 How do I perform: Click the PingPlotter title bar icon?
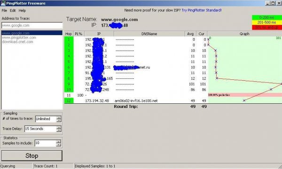(3, 3)
